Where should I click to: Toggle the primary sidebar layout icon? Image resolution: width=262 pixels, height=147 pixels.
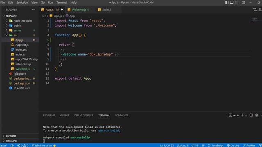[227, 2]
